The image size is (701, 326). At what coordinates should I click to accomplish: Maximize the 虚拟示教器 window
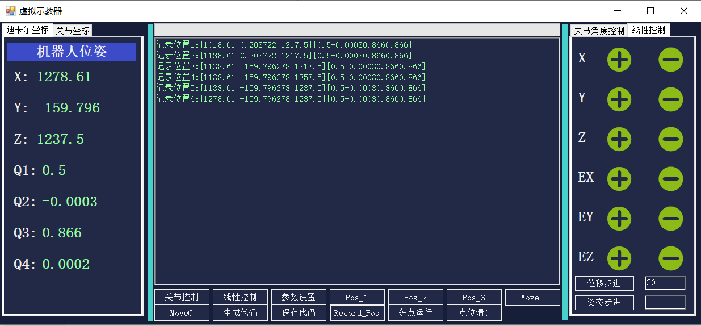click(x=650, y=11)
